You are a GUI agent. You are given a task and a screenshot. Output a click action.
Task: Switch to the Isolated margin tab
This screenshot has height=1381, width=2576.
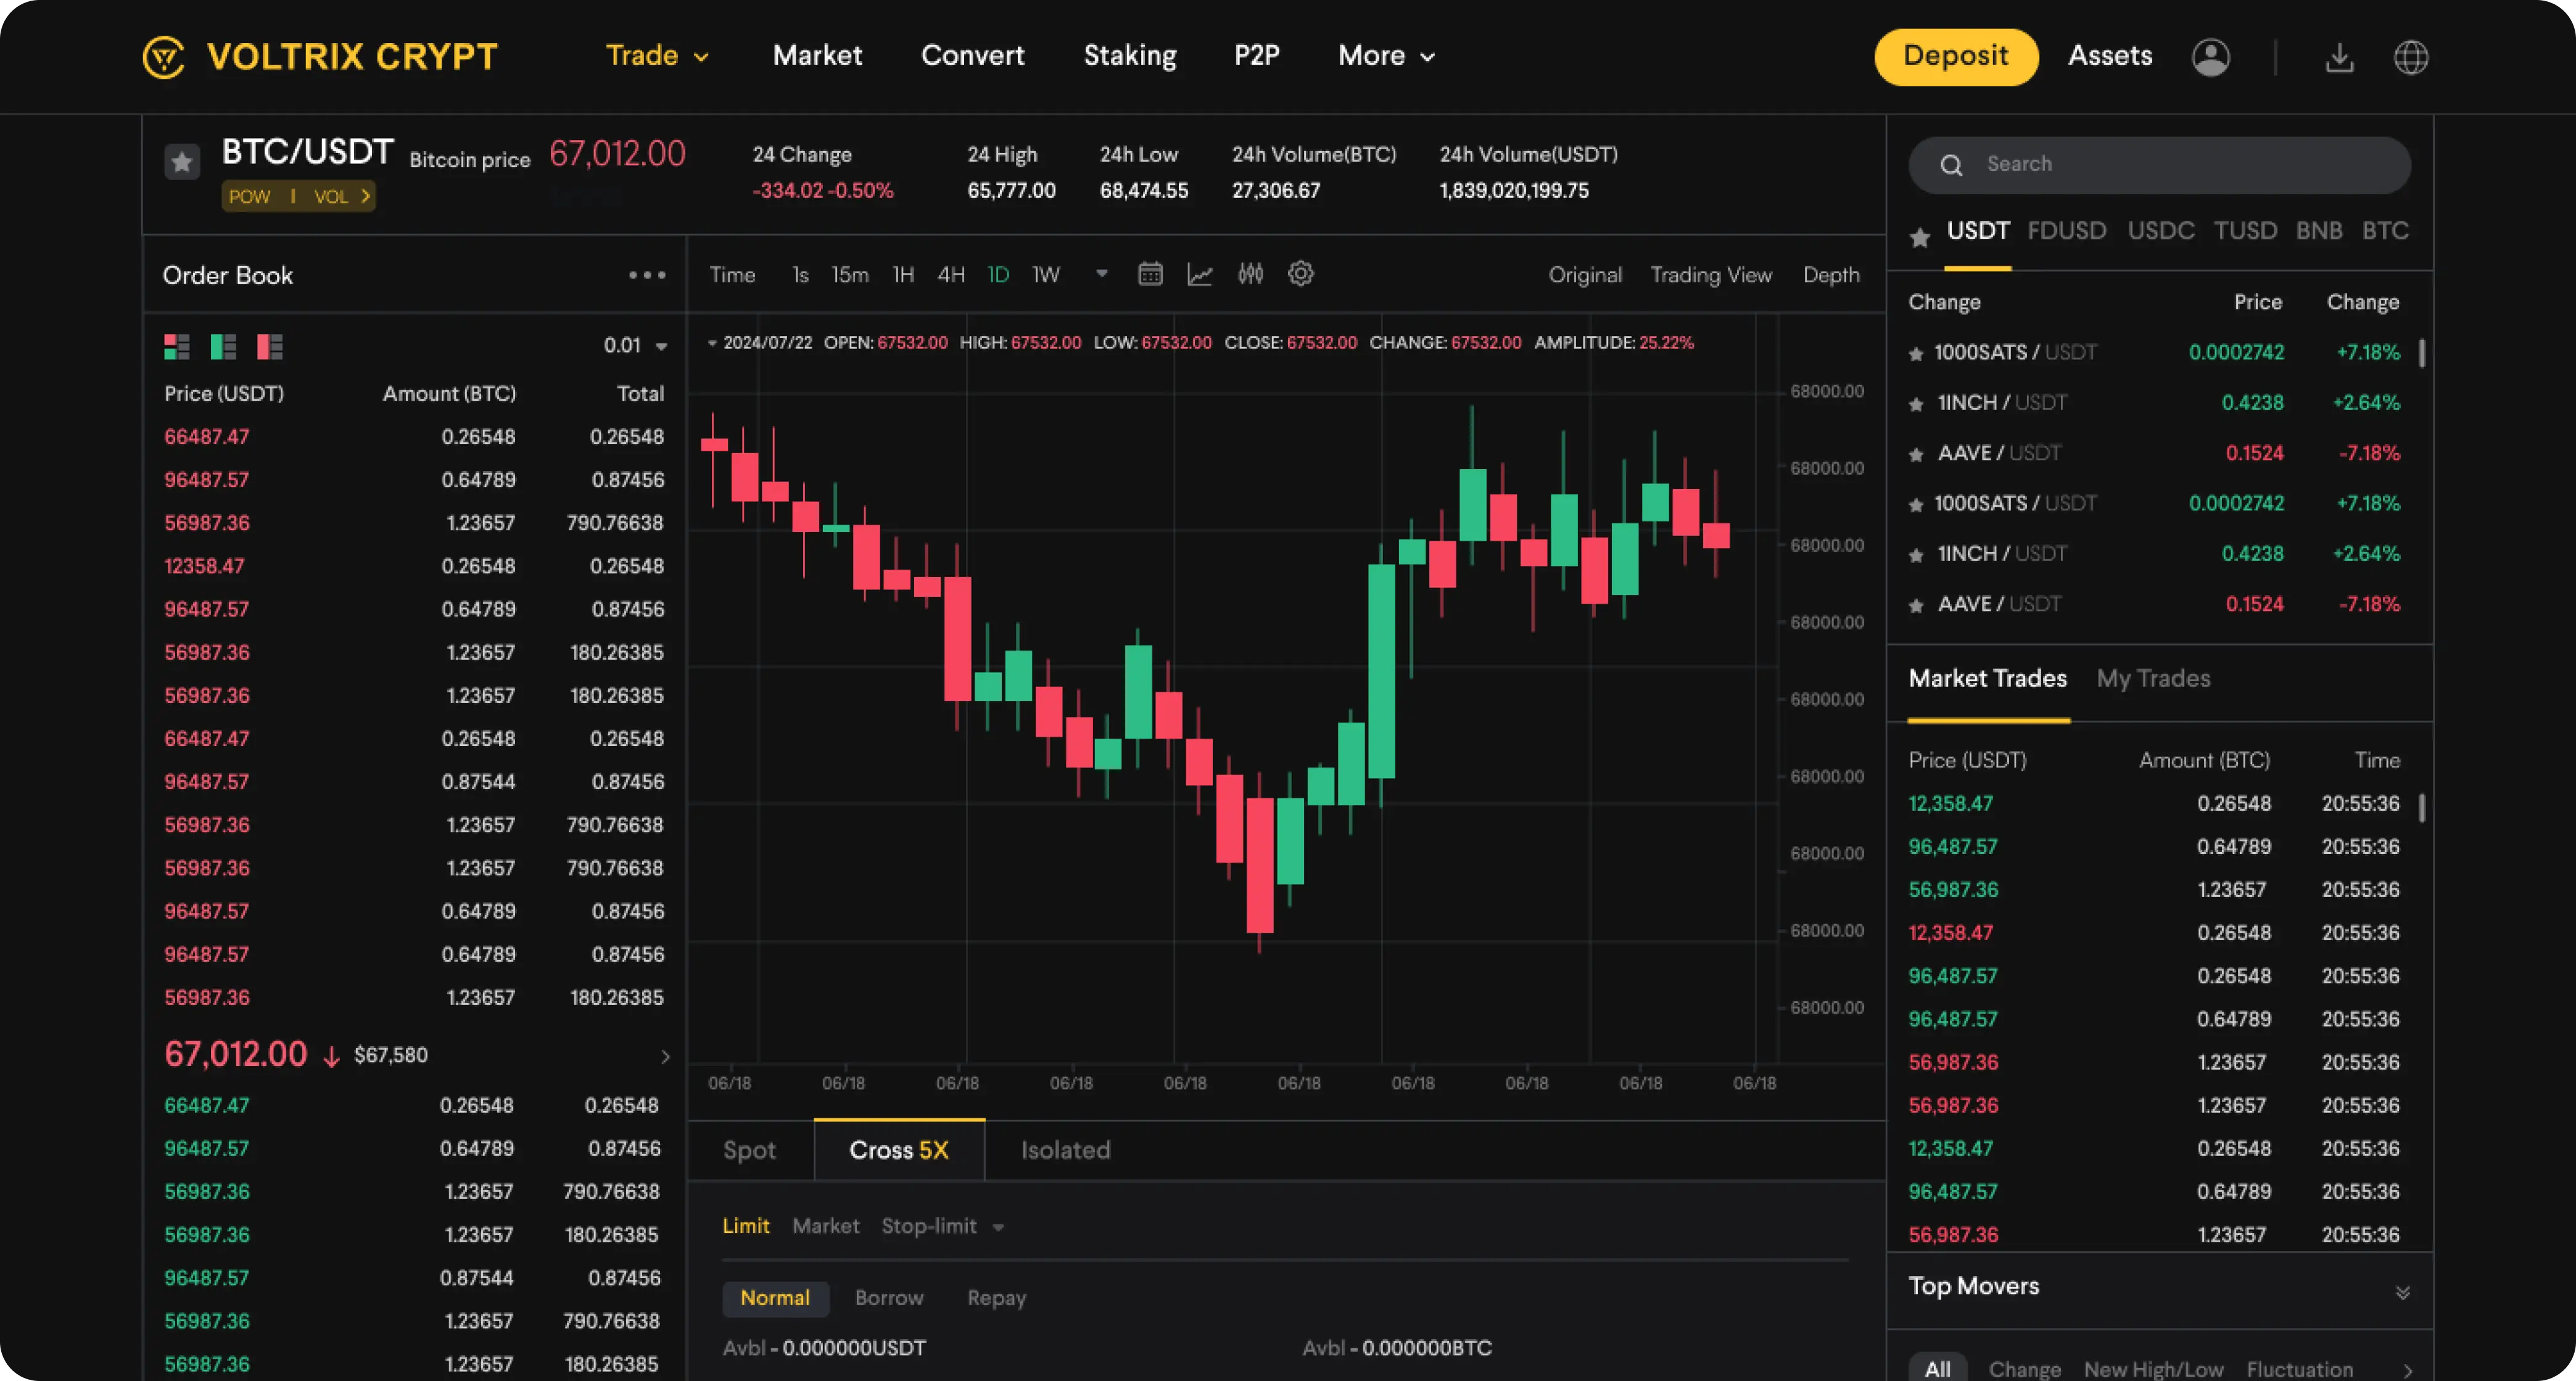[1065, 1150]
